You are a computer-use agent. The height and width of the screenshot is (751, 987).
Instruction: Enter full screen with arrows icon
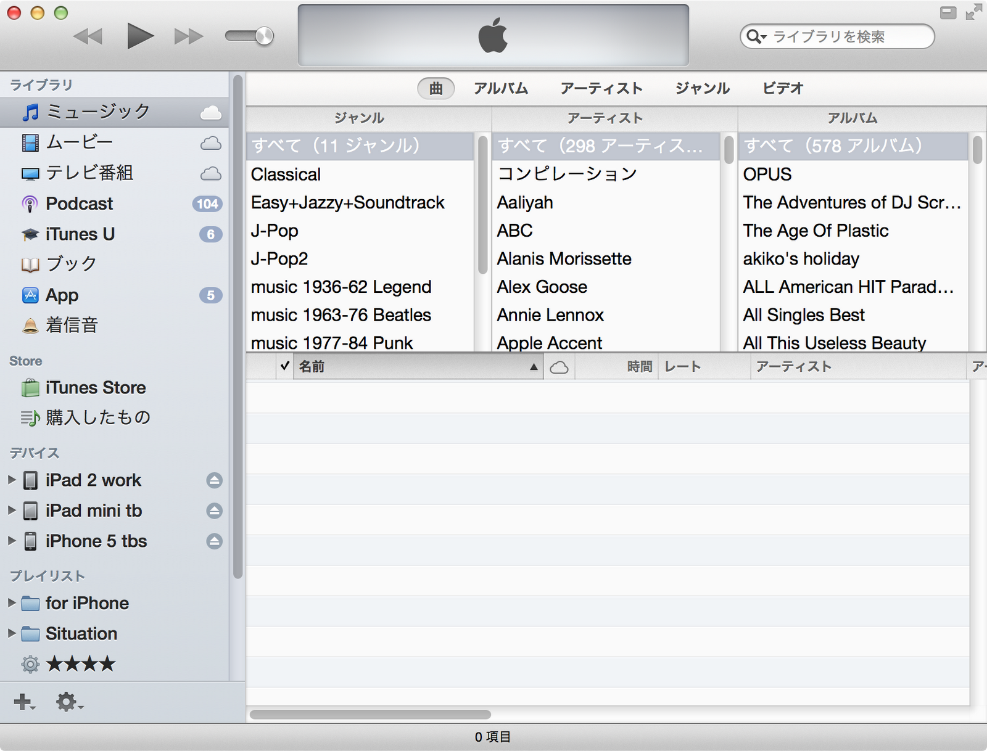973,12
